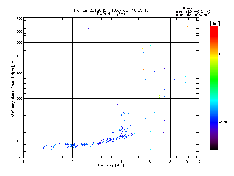Click the y-axis tick label 750

(x=19, y=18)
